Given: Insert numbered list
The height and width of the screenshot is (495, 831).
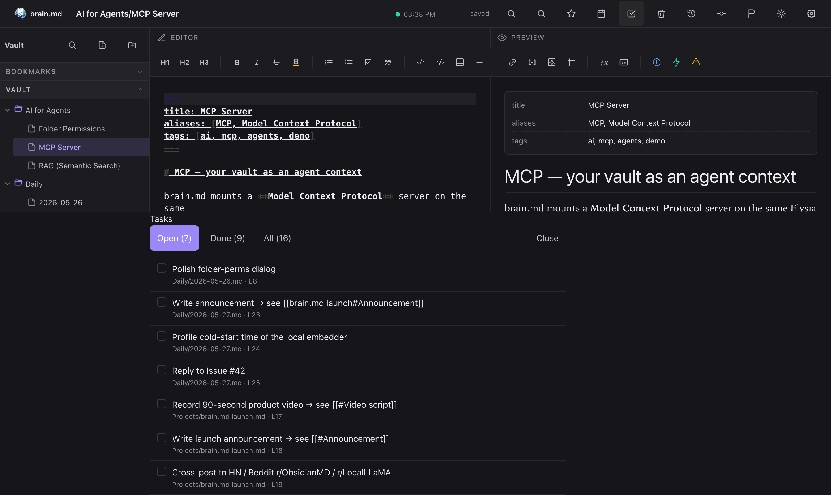Looking at the screenshot, I should [348, 62].
